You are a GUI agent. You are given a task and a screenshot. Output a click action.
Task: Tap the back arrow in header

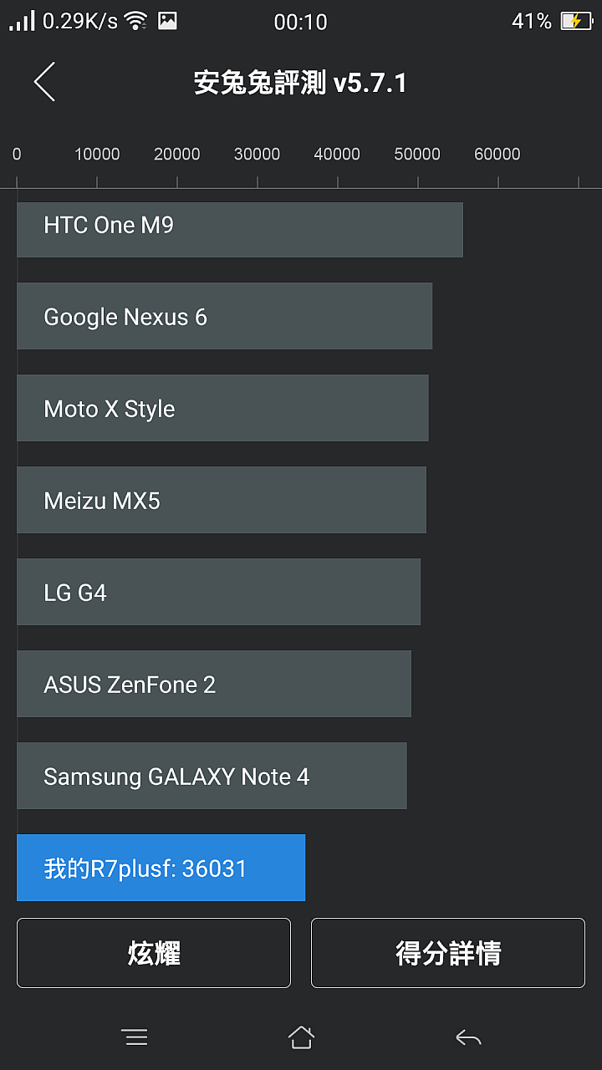point(44,82)
